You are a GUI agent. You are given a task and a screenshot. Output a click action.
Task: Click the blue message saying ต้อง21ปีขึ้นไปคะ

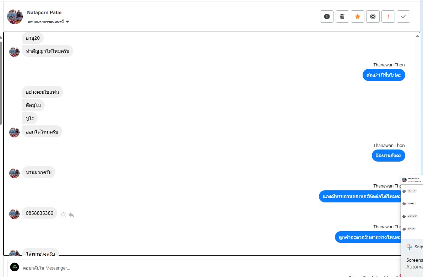[384, 75]
